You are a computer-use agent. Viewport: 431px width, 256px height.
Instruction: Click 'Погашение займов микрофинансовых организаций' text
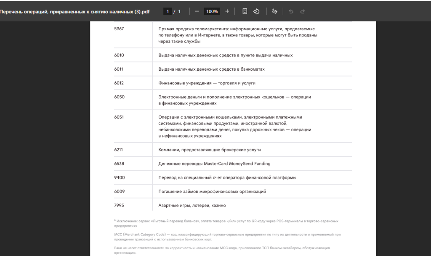click(x=212, y=191)
